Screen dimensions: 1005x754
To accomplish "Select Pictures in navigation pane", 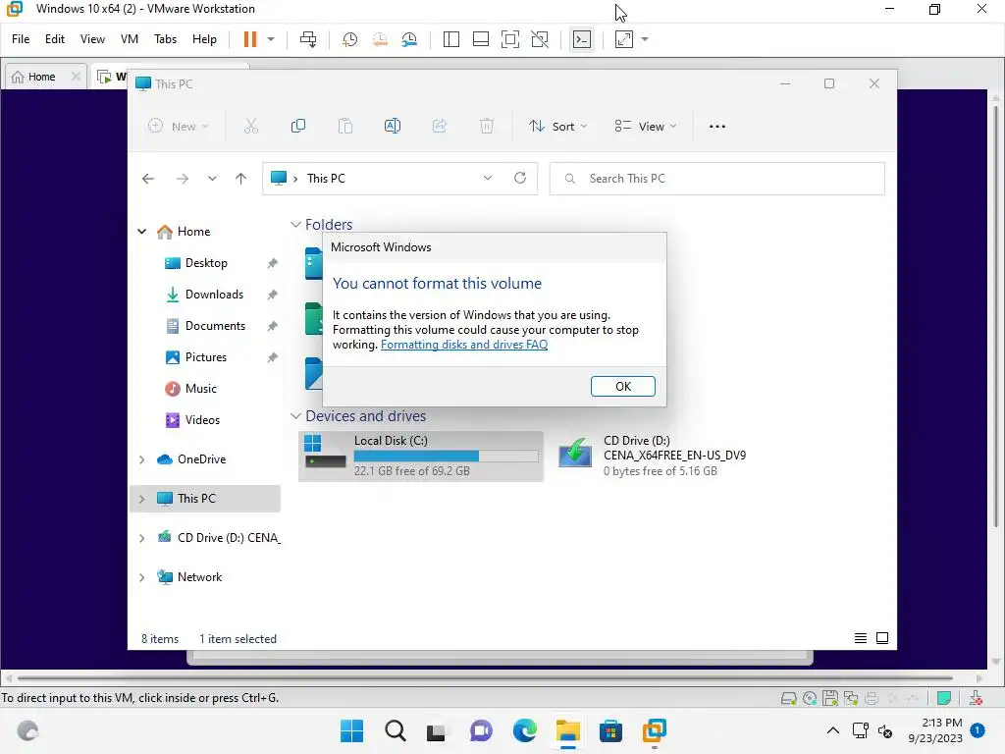I will pos(206,357).
